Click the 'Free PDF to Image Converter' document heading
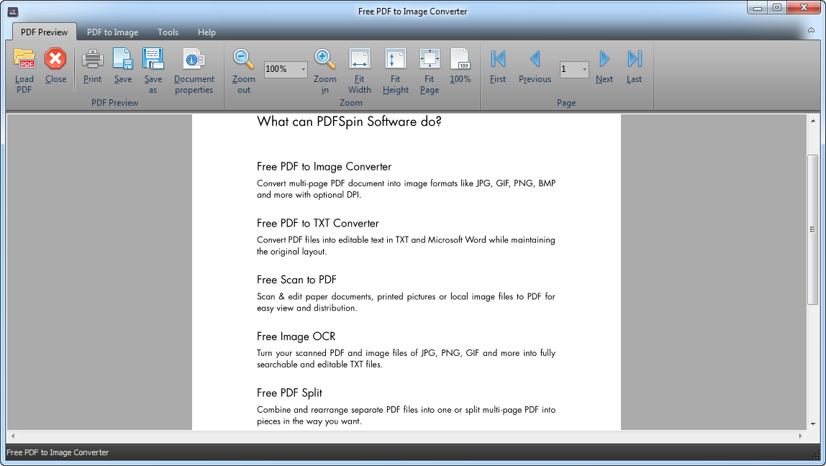 click(x=324, y=166)
